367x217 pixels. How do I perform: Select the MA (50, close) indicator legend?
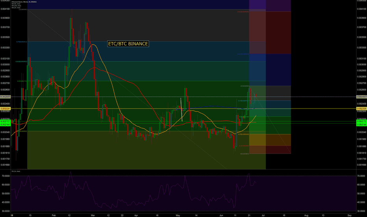(16, 4)
